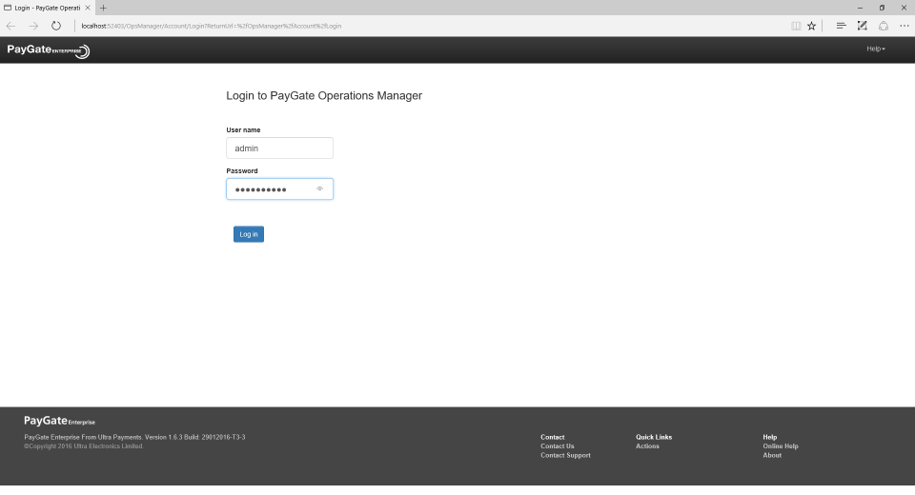
Task: Go back with browser back arrow
Action: 10,26
